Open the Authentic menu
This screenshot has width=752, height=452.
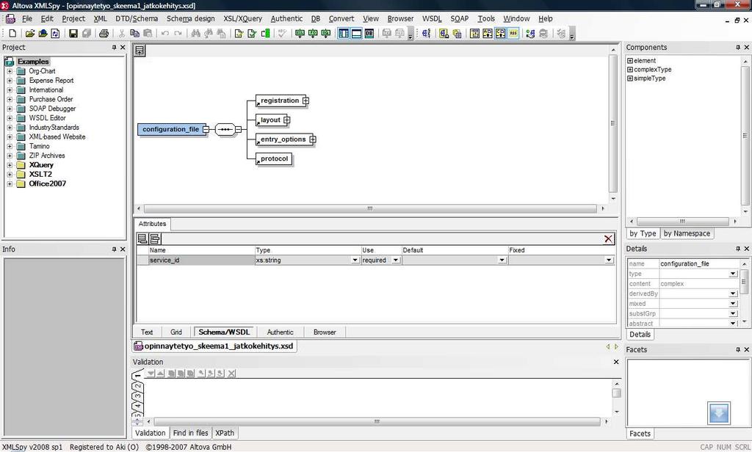(x=286, y=18)
